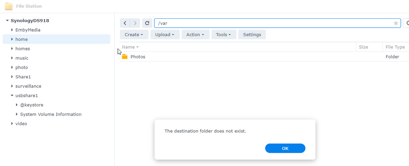Collapse the usbshare1 tree node
This screenshot has height=166, width=409.
pyautogui.click(x=12, y=95)
